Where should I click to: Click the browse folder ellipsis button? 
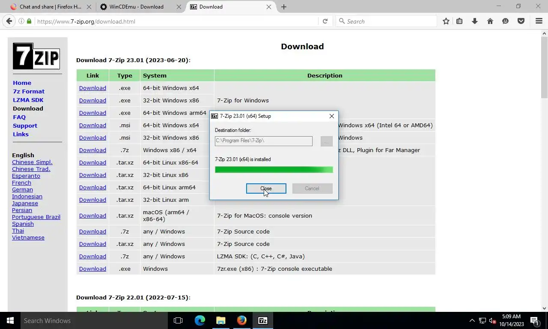[327, 141]
